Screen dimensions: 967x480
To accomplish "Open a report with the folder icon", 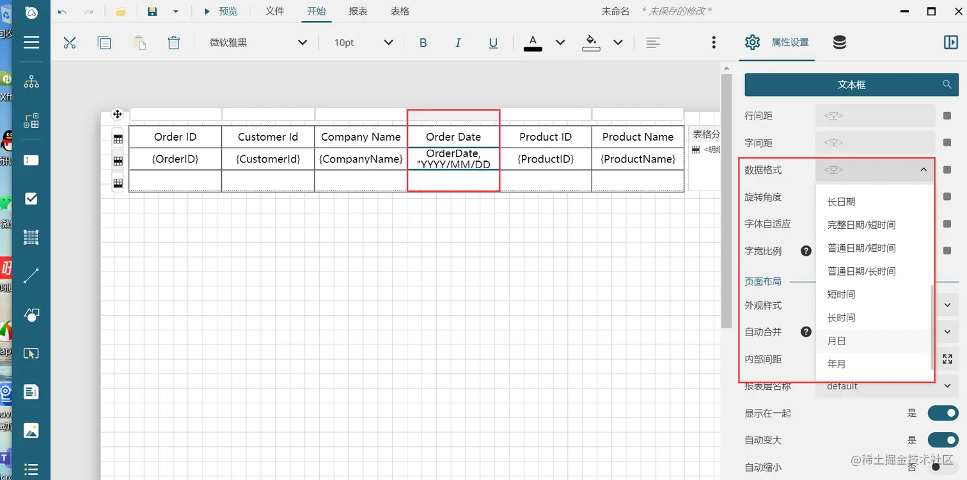I will coord(120,12).
